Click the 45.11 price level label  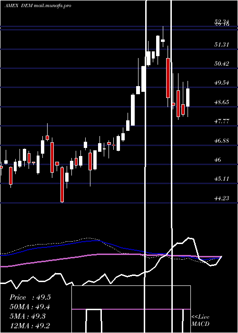click(222, 178)
